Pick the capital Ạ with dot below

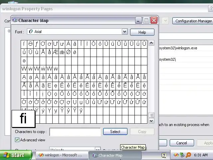coord(24,77)
